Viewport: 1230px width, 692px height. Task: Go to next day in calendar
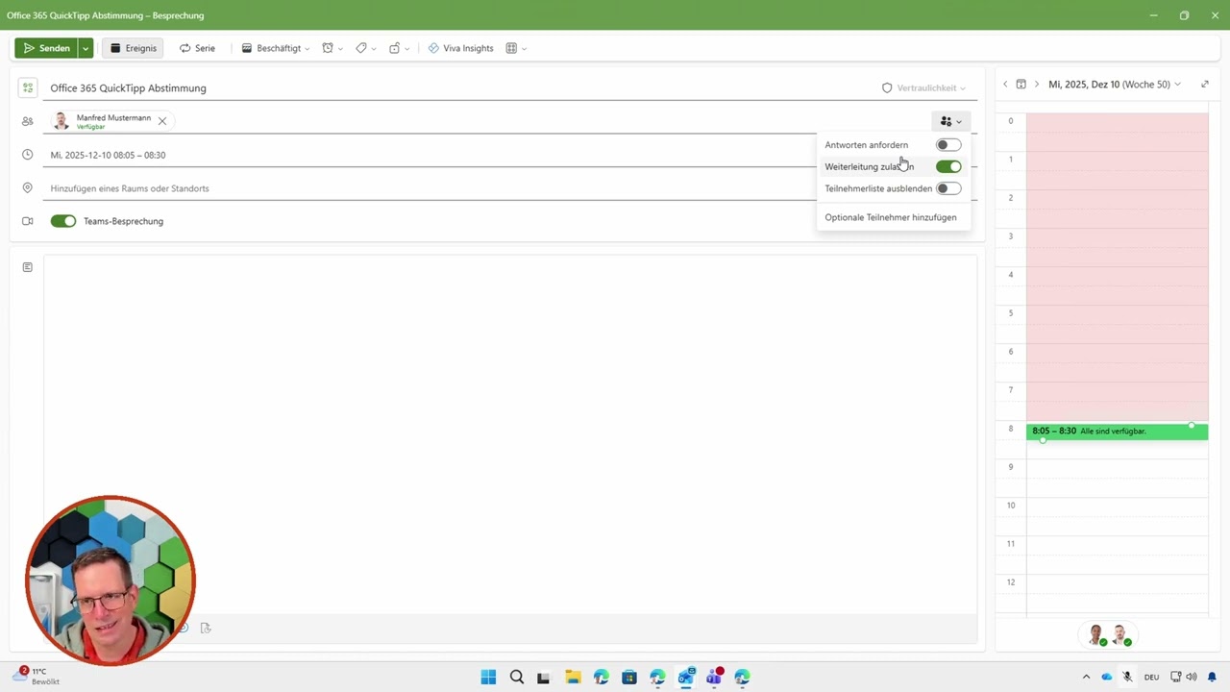tap(1036, 85)
